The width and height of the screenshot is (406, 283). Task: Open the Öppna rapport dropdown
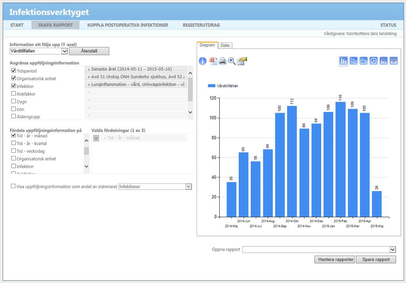click(319, 250)
